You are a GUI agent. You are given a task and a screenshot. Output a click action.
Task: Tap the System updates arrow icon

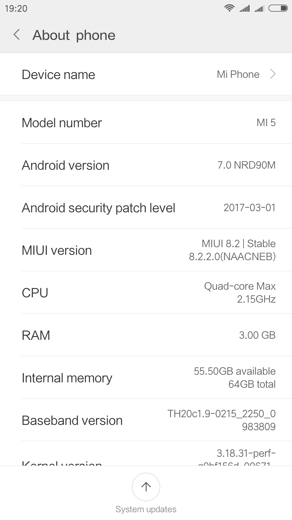[x=146, y=487]
